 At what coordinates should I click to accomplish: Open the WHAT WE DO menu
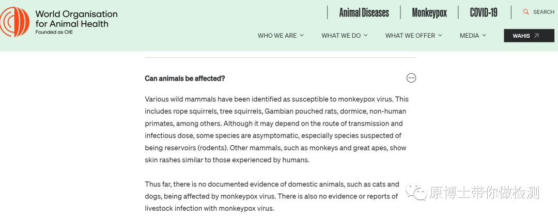tap(341, 36)
